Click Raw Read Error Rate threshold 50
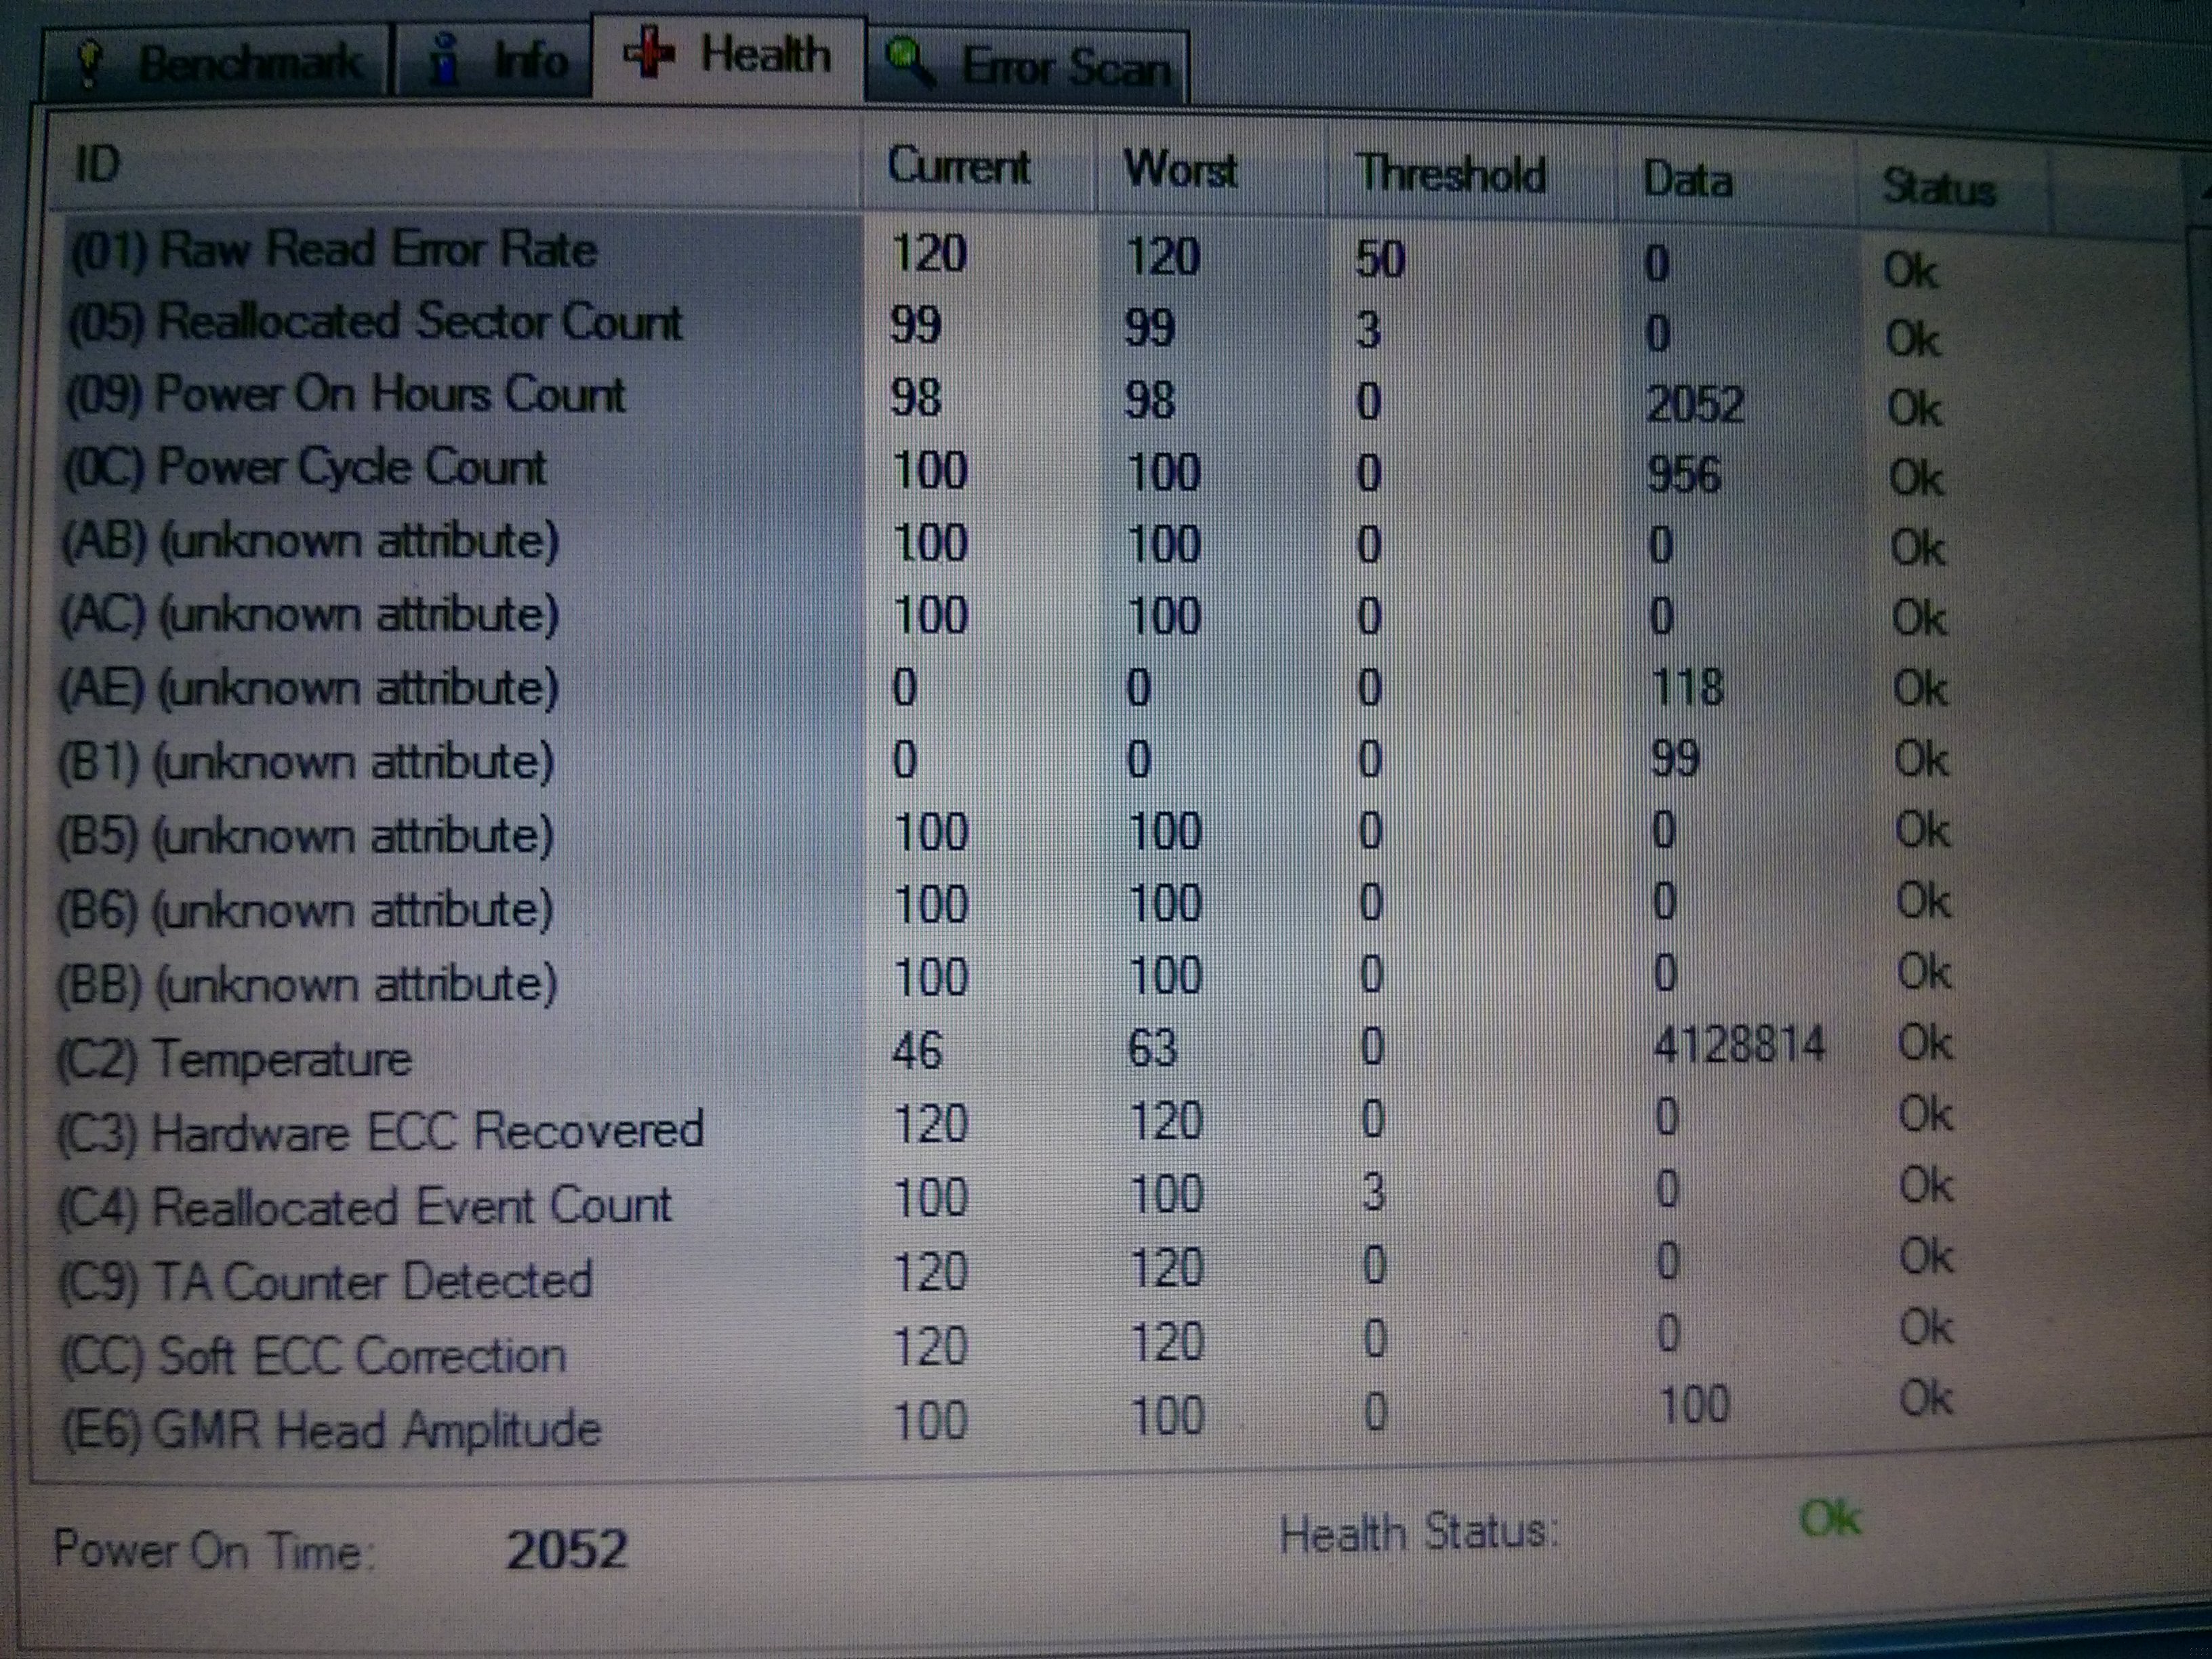Viewport: 2212px width, 1659px height. [1380, 259]
